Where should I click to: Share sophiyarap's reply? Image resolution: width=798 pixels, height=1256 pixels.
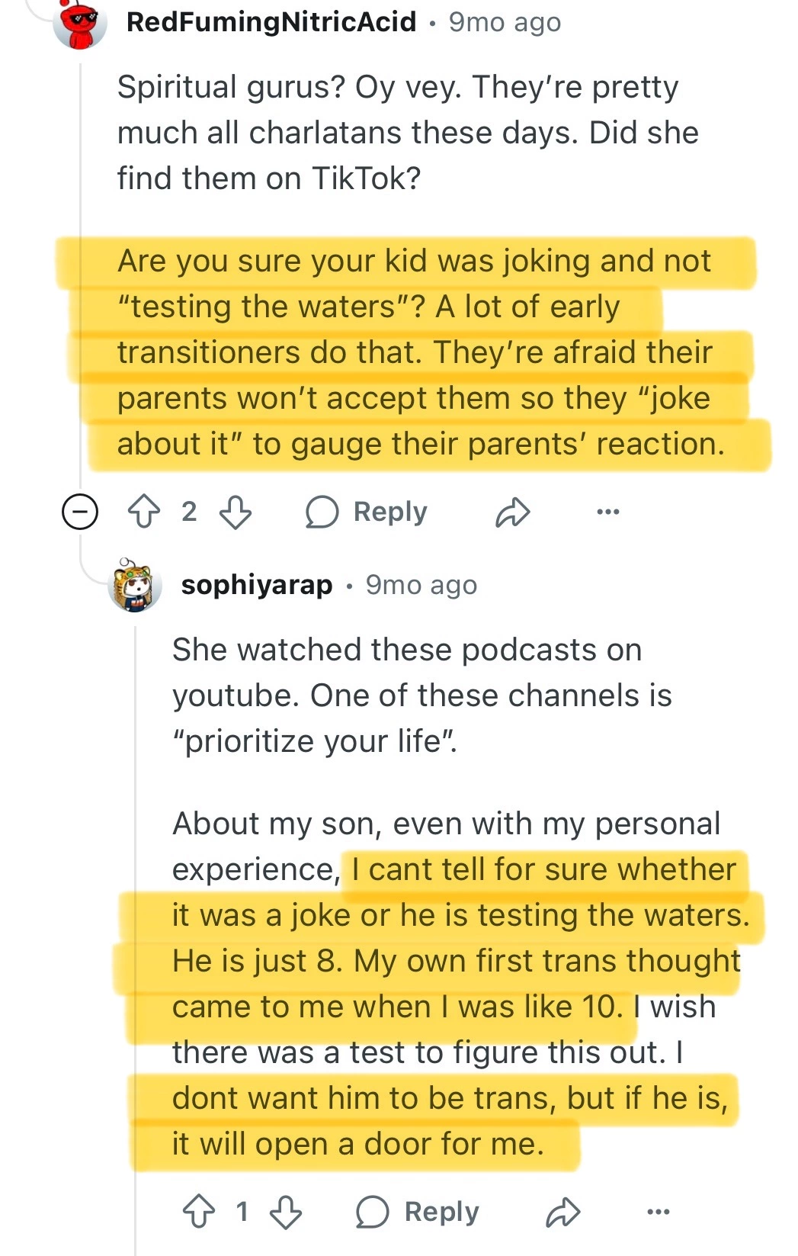pos(563,1212)
